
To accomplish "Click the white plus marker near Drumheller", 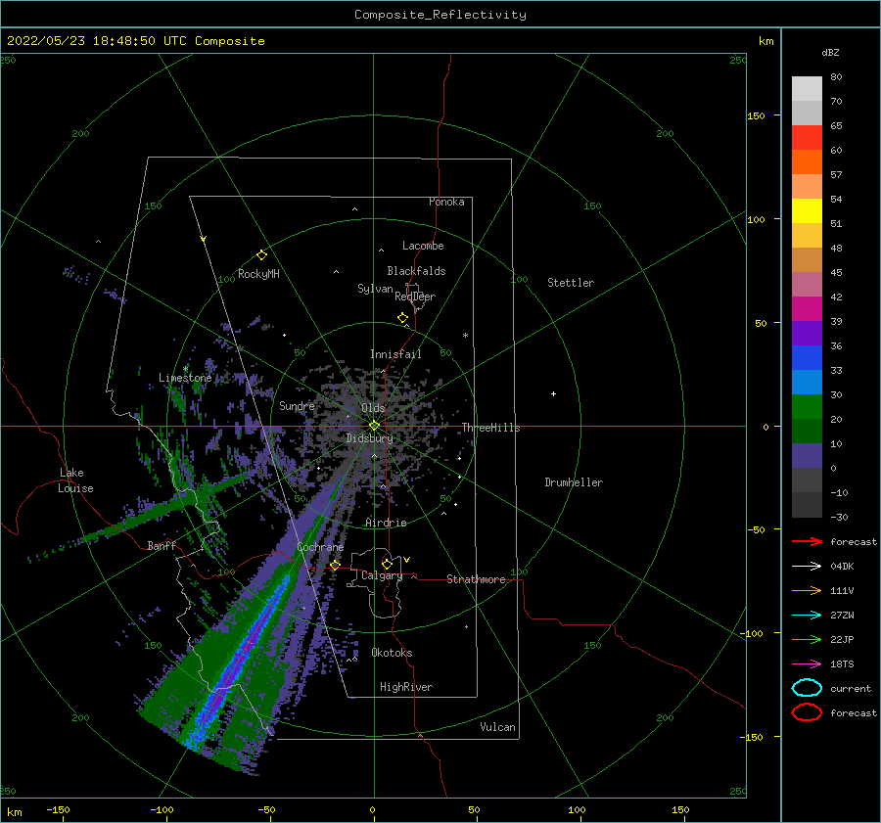I will (553, 393).
